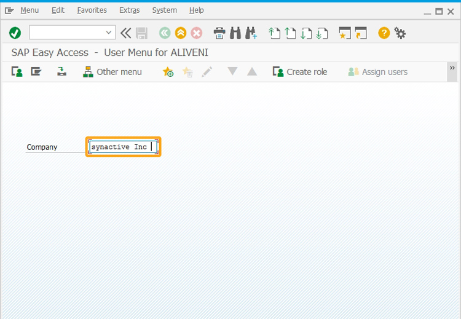The width and height of the screenshot is (461, 319).
Task: Click Generate Shortcut icon
Action: (360, 33)
